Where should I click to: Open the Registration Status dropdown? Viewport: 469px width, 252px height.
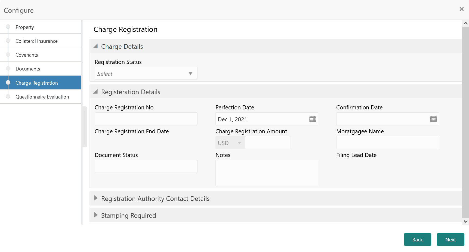pos(146,73)
